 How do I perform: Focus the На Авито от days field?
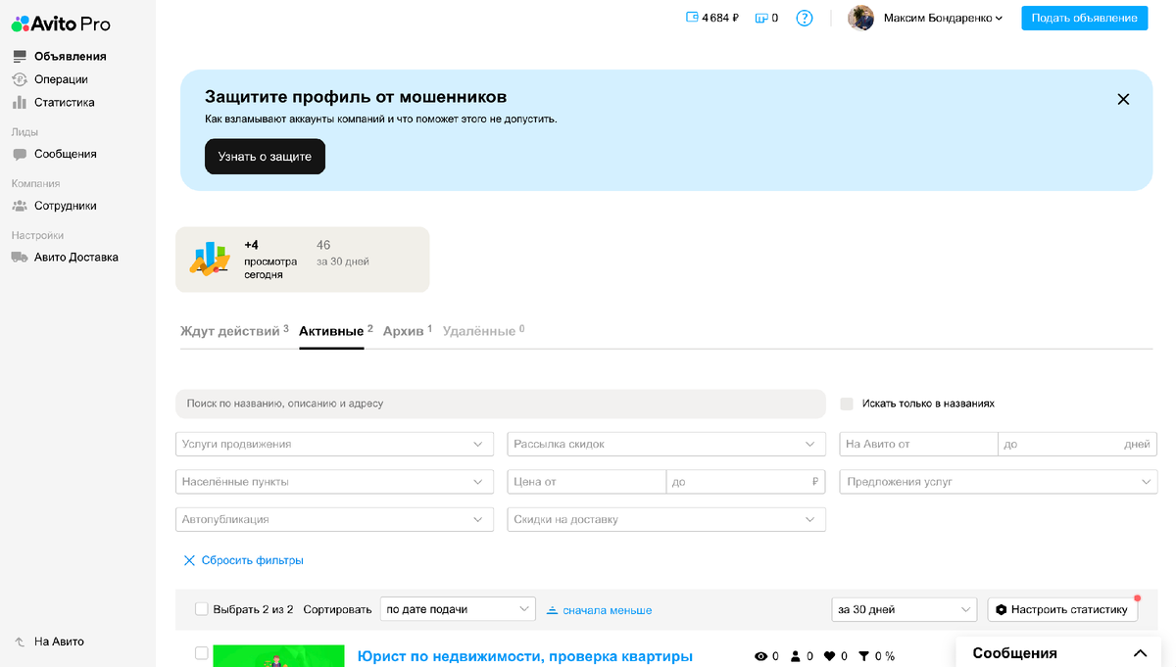(918, 444)
